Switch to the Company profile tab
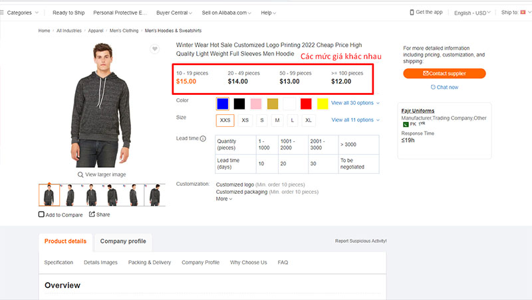 click(x=123, y=241)
